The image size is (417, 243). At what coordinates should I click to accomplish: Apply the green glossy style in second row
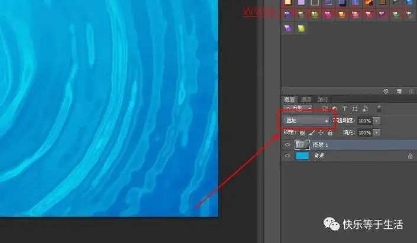315,14
